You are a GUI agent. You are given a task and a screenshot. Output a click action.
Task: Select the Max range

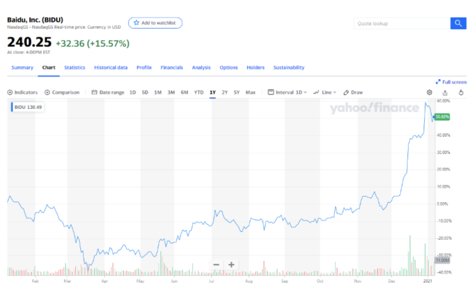point(250,93)
